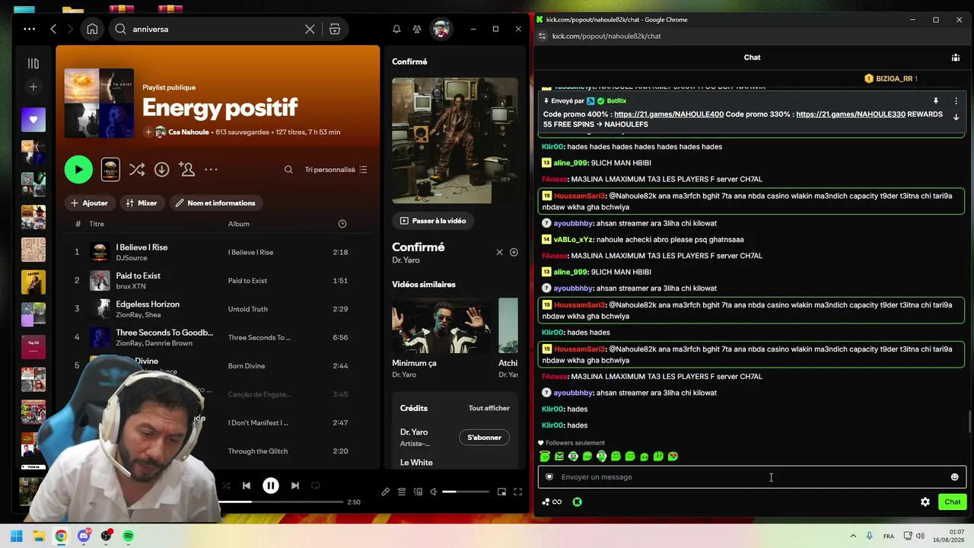Open the Minimum ça video thumbnail

pos(441,326)
